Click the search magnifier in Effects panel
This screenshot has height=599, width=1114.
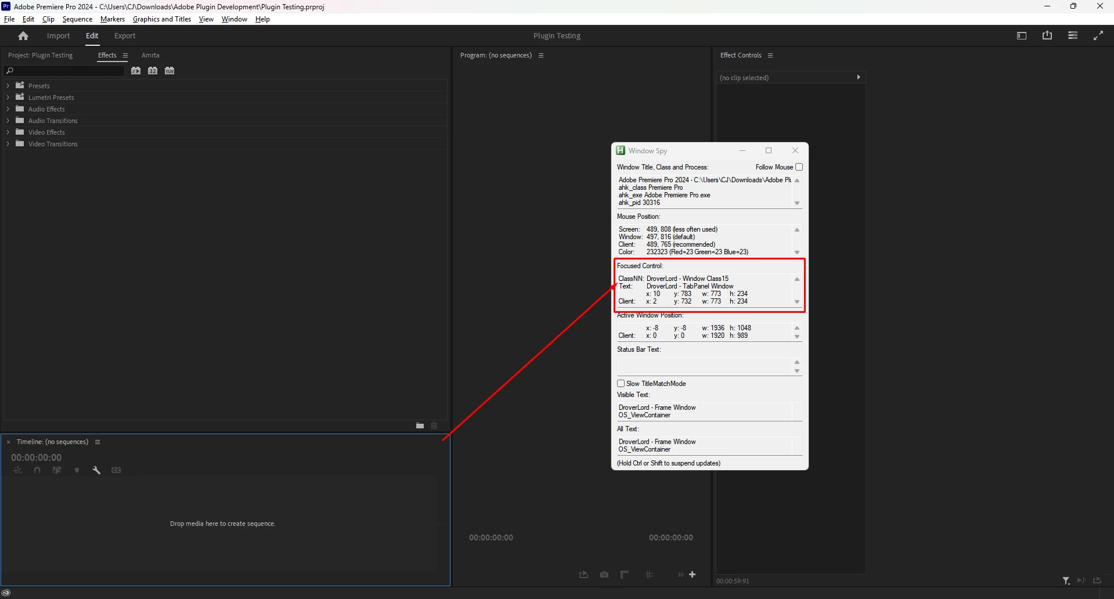(x=10, y=71)
